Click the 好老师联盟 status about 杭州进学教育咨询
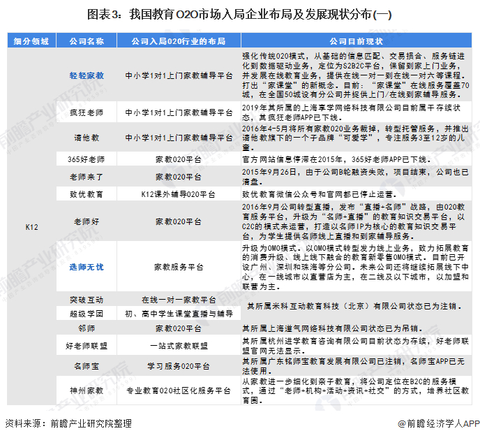The height and width of the screenshot is (438, 480). click(356, 346)
